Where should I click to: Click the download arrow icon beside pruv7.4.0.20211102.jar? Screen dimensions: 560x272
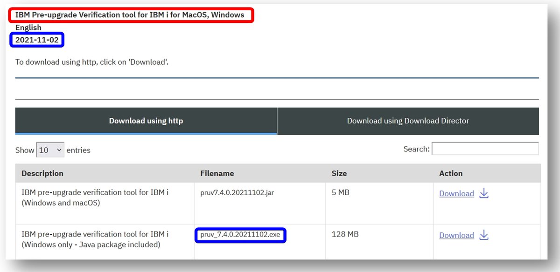484,193
